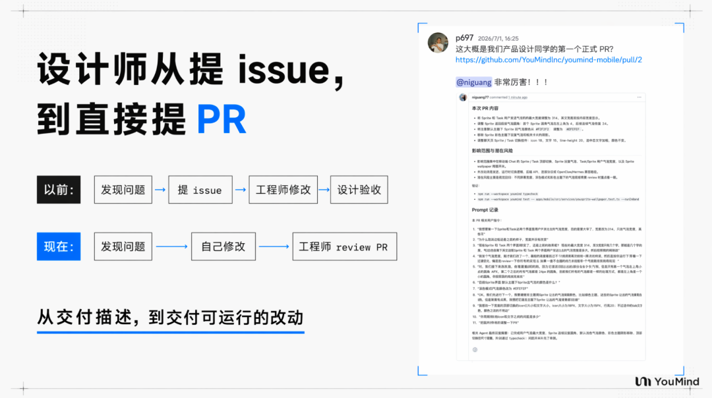The height and width of the screenshot is (398, 712).
Task: Click the tagline '从交付描述,到交付可运行的改动'
Action: [x=170, y=317]
